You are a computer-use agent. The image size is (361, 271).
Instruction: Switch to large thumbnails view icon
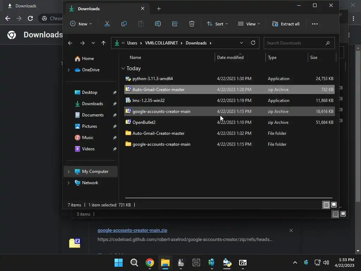tap(334, 205)
